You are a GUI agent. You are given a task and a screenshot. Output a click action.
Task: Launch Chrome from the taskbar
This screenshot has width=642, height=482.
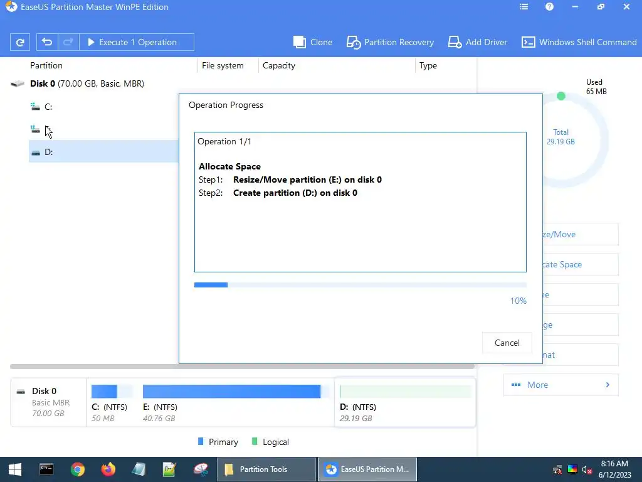[x=77, y=469]
